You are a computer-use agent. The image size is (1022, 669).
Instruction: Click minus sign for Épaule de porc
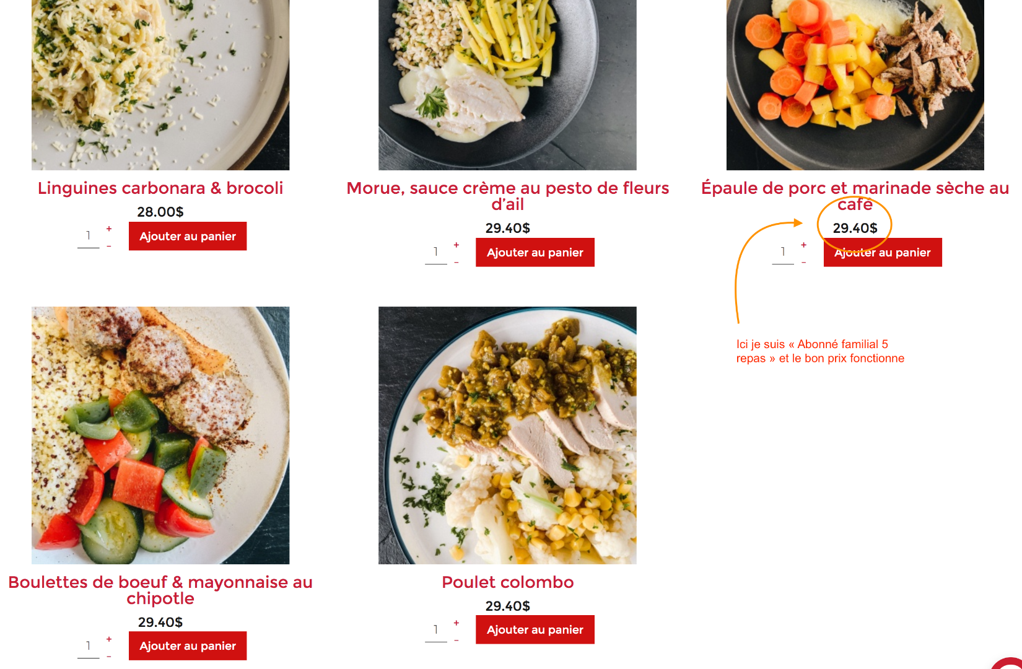(x=804, y=263)
